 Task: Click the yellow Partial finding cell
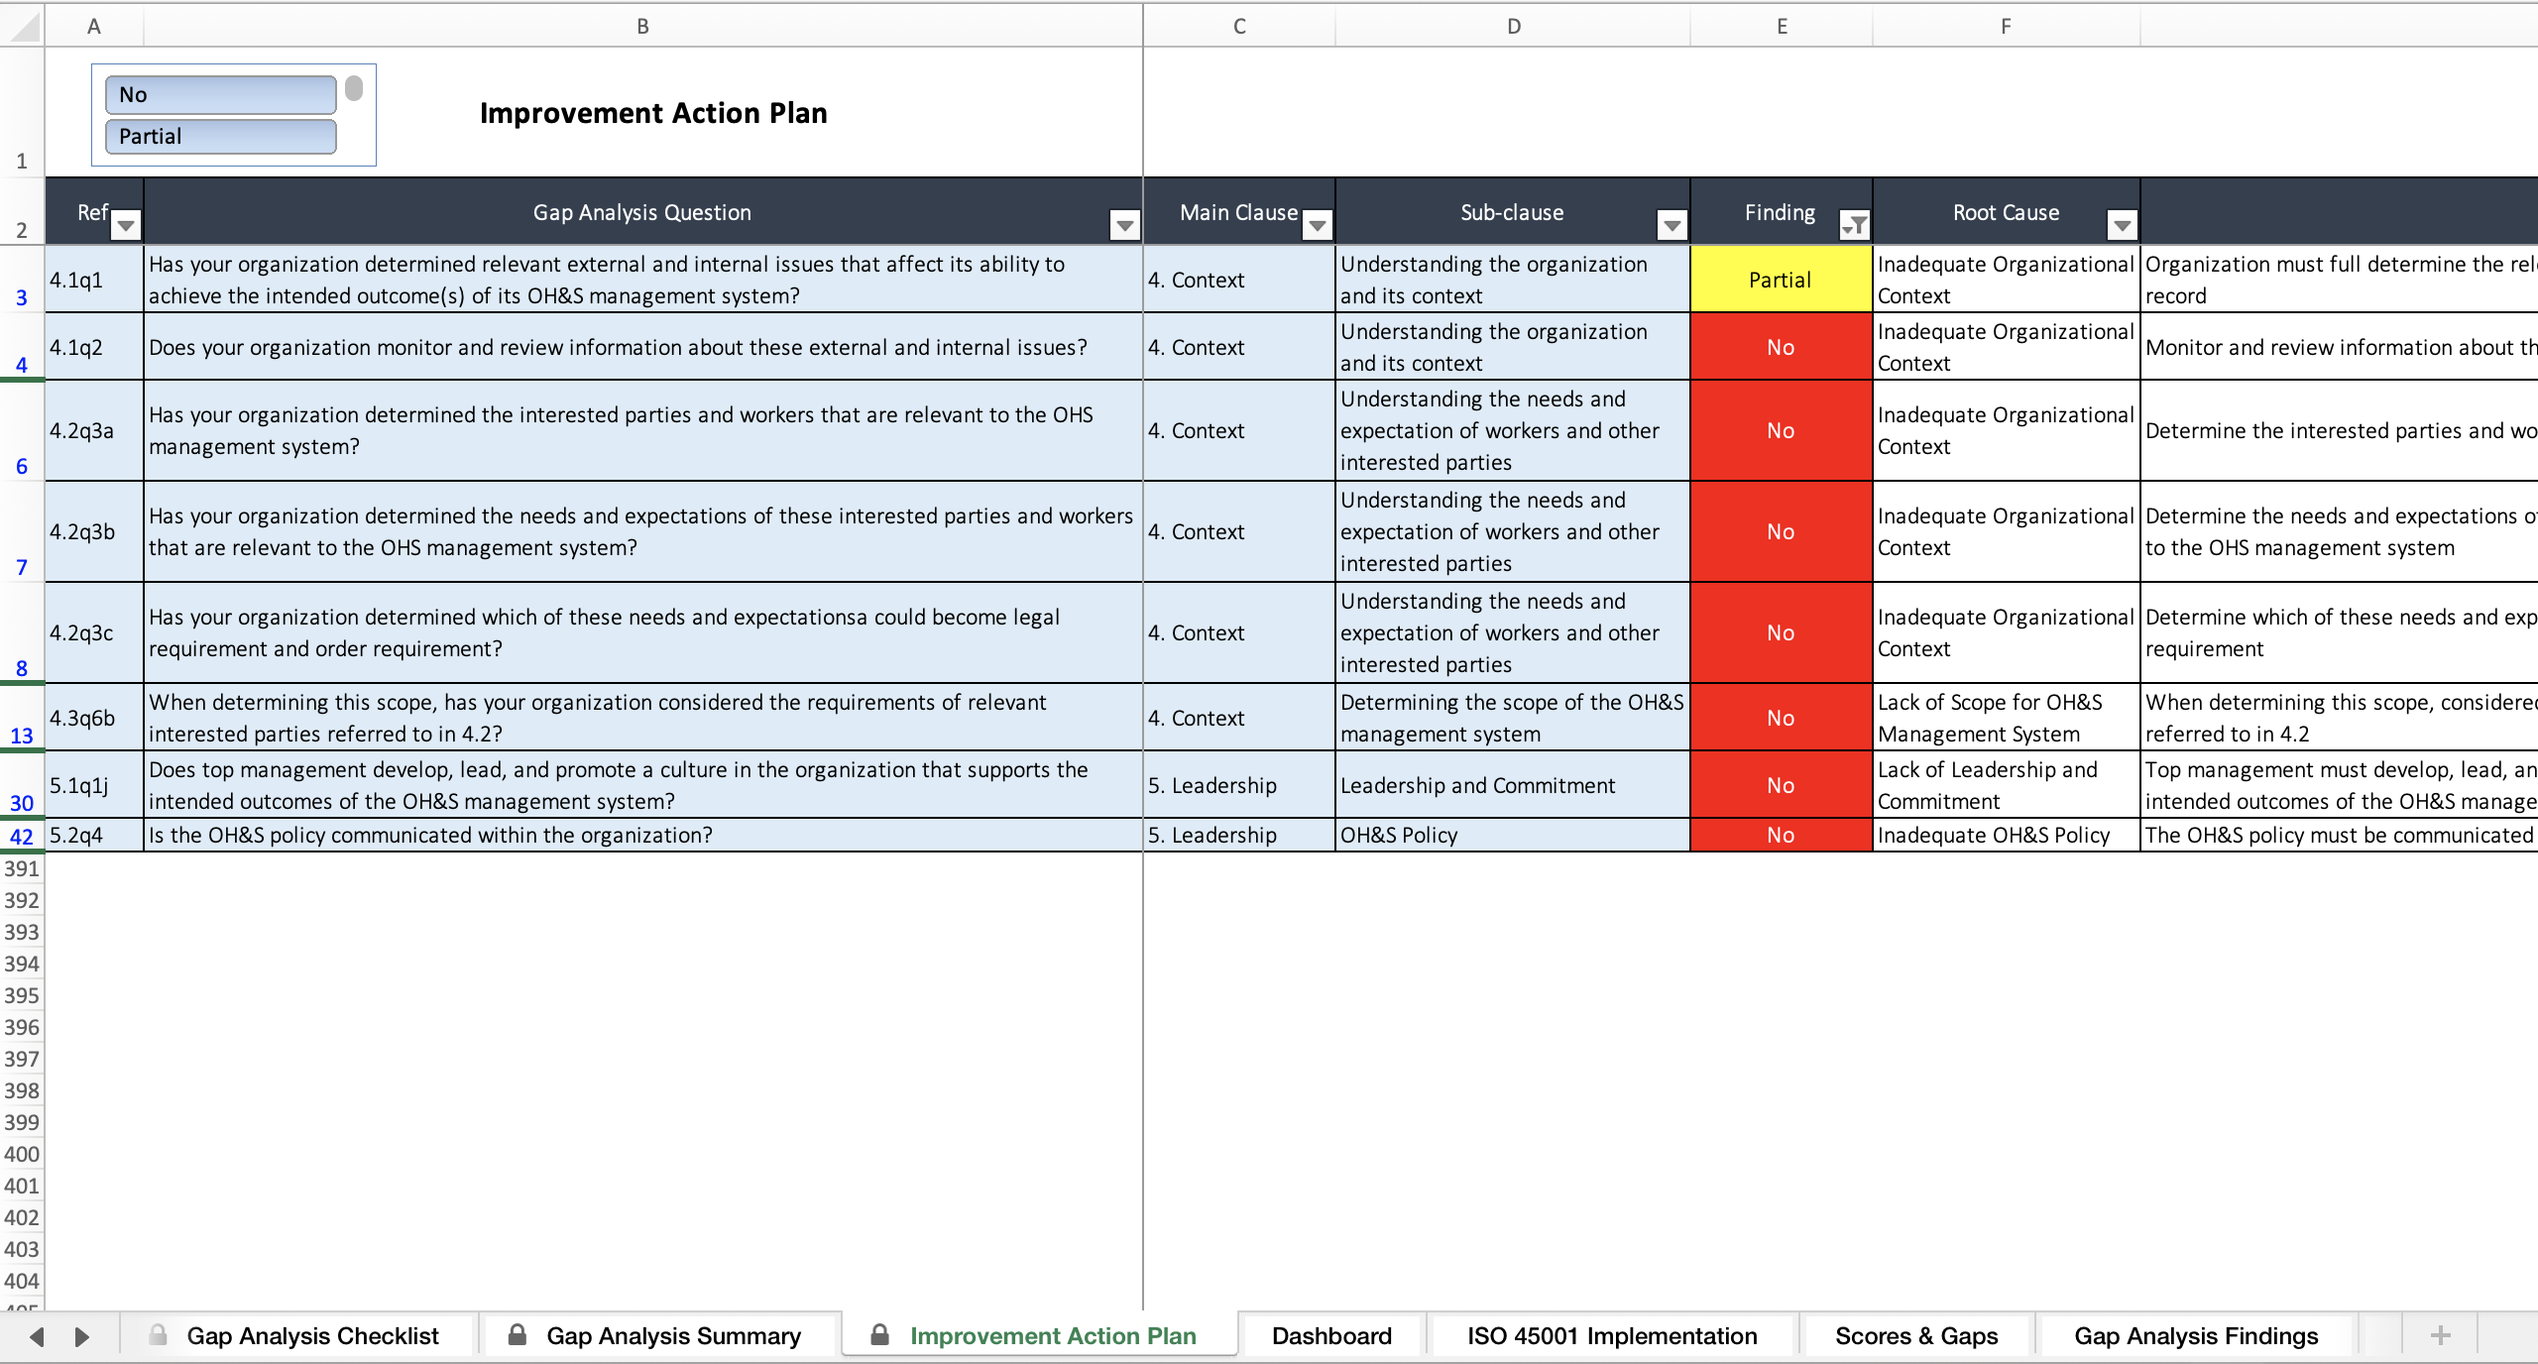pyautogui.click(x=1781, y=280)
